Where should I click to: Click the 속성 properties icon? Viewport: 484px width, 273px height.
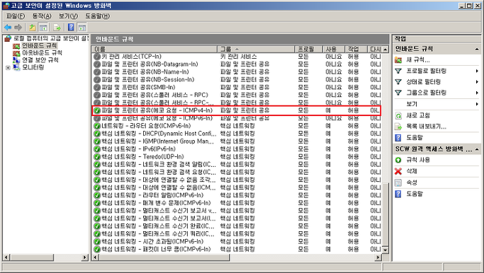398,182
